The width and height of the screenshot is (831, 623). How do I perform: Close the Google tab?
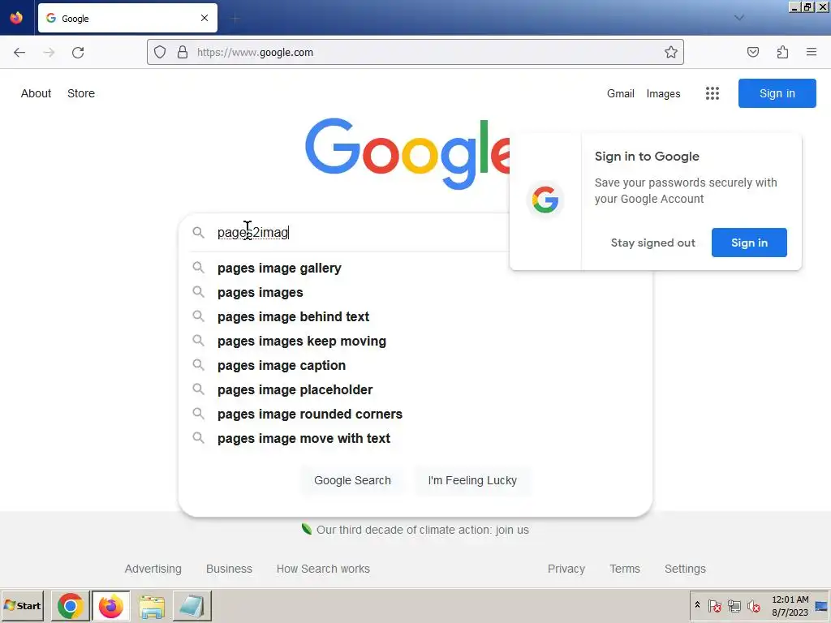[205, 18]
